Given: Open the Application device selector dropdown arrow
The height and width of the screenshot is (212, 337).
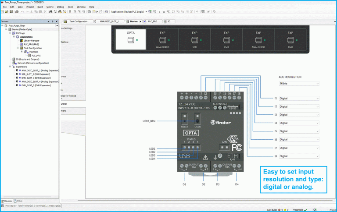Looking at the screenshot, I should (146, 11).
